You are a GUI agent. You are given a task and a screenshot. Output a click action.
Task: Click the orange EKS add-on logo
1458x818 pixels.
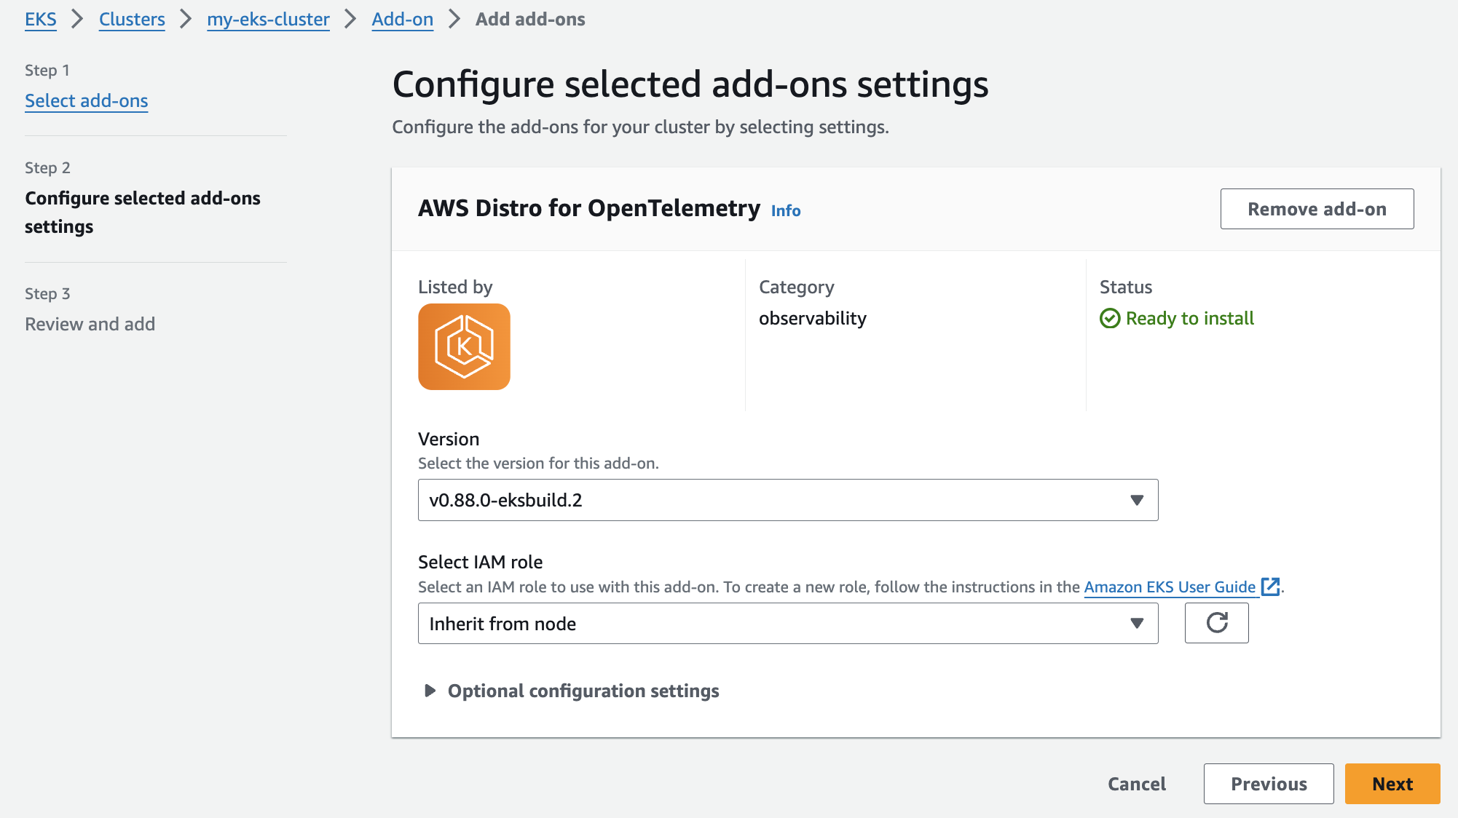464,346
